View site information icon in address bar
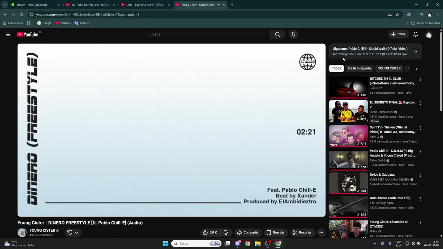Image resolution: width=443 pixels, height=249 pixels. pos(31,15)
